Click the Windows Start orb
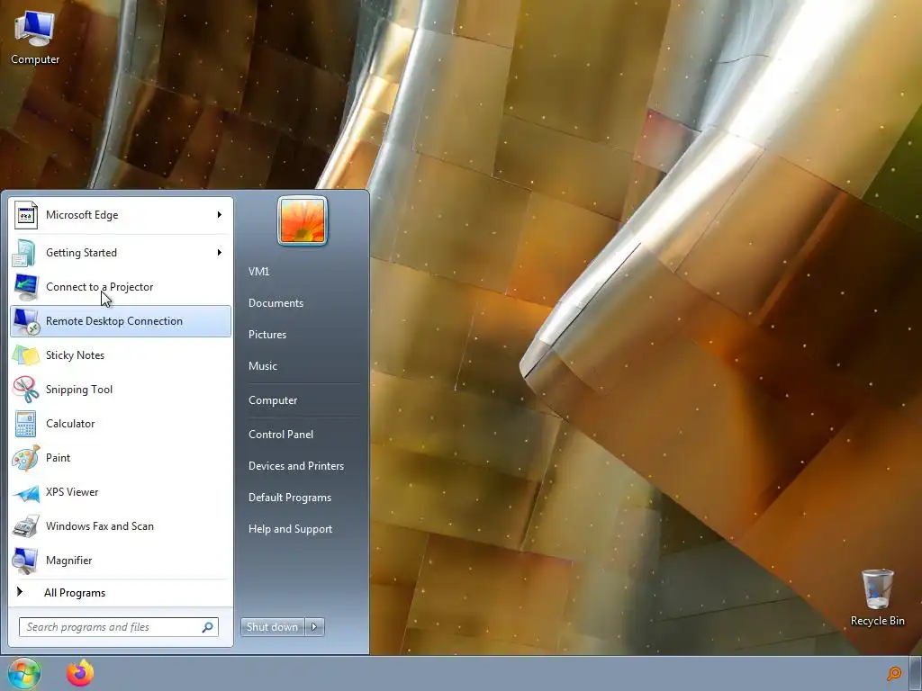 click(24, 673)
